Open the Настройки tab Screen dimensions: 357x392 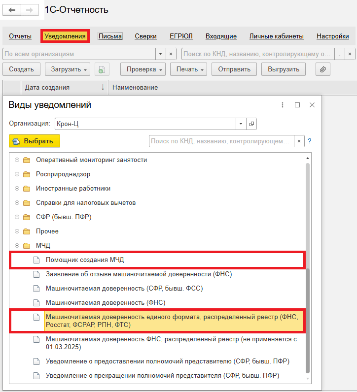[x=332, y=36]
